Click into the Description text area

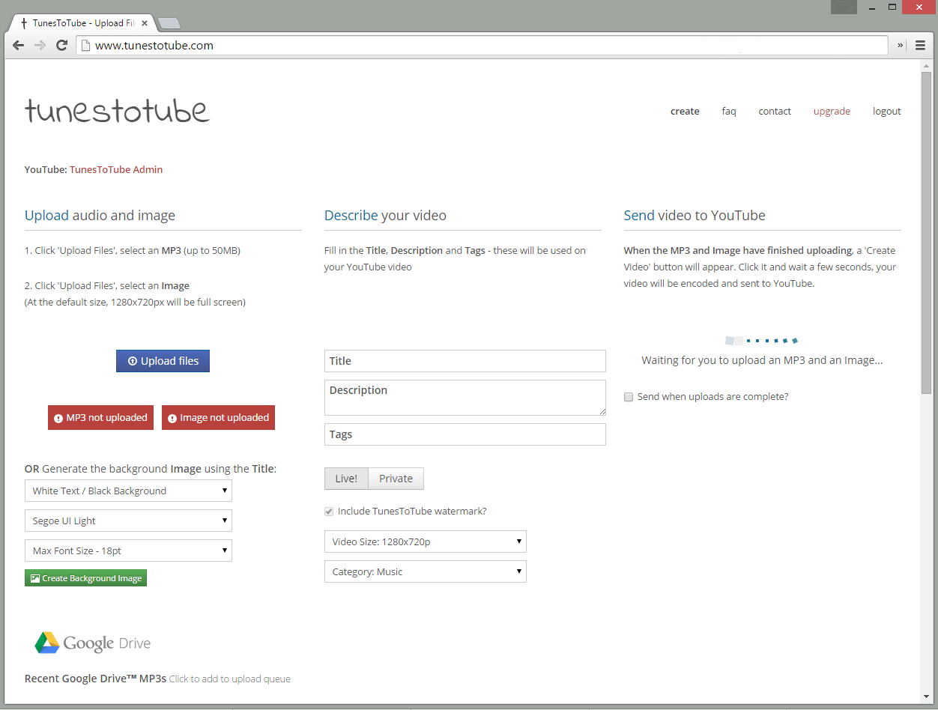[x=465, y=398]
